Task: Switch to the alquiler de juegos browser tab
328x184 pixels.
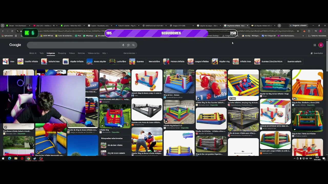Action: click(x=208, y=26)
